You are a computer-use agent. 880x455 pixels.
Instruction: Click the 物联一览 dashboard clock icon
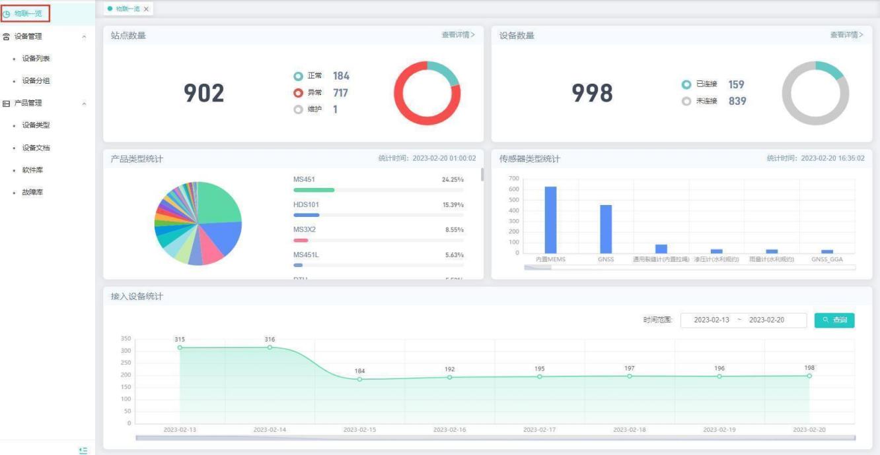(7, 13)
